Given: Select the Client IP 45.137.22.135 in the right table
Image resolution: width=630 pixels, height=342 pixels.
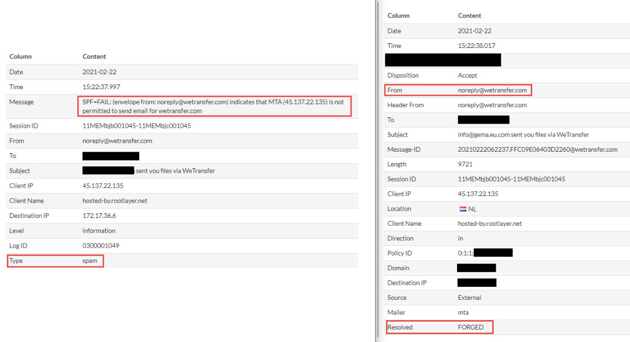Looking at the screenshot, I should click(478, 194).
